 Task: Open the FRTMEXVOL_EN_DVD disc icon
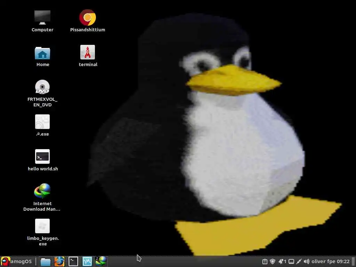coord(42,87)
